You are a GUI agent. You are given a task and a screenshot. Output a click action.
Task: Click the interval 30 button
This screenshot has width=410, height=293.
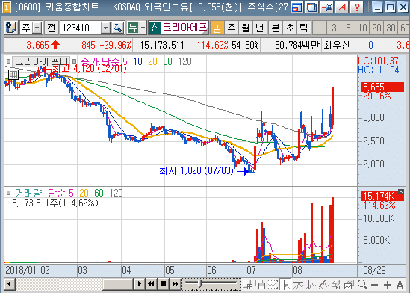pyautogui.click(x=391, y=28)
